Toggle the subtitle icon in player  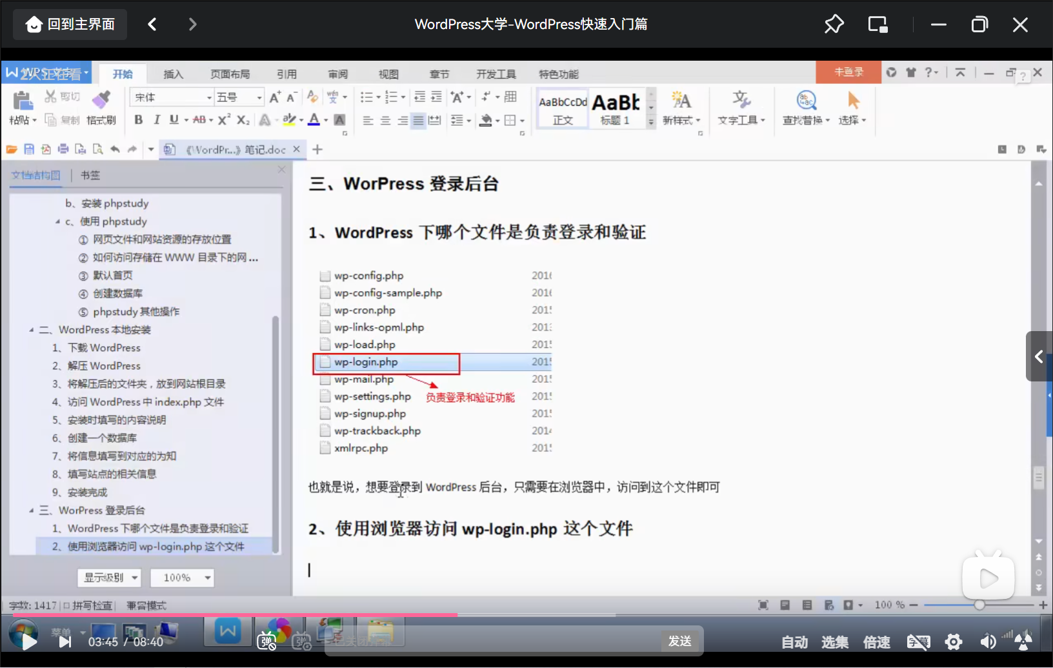(x=918, y=642)
